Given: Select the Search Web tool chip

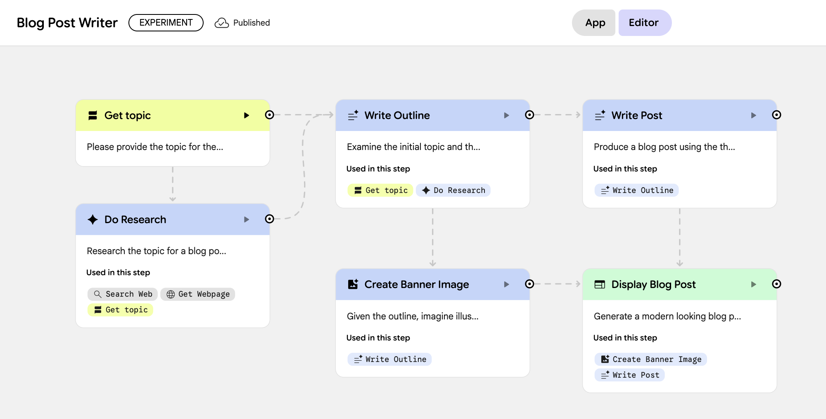Looking at the screenshot, I should coord(123,294).
